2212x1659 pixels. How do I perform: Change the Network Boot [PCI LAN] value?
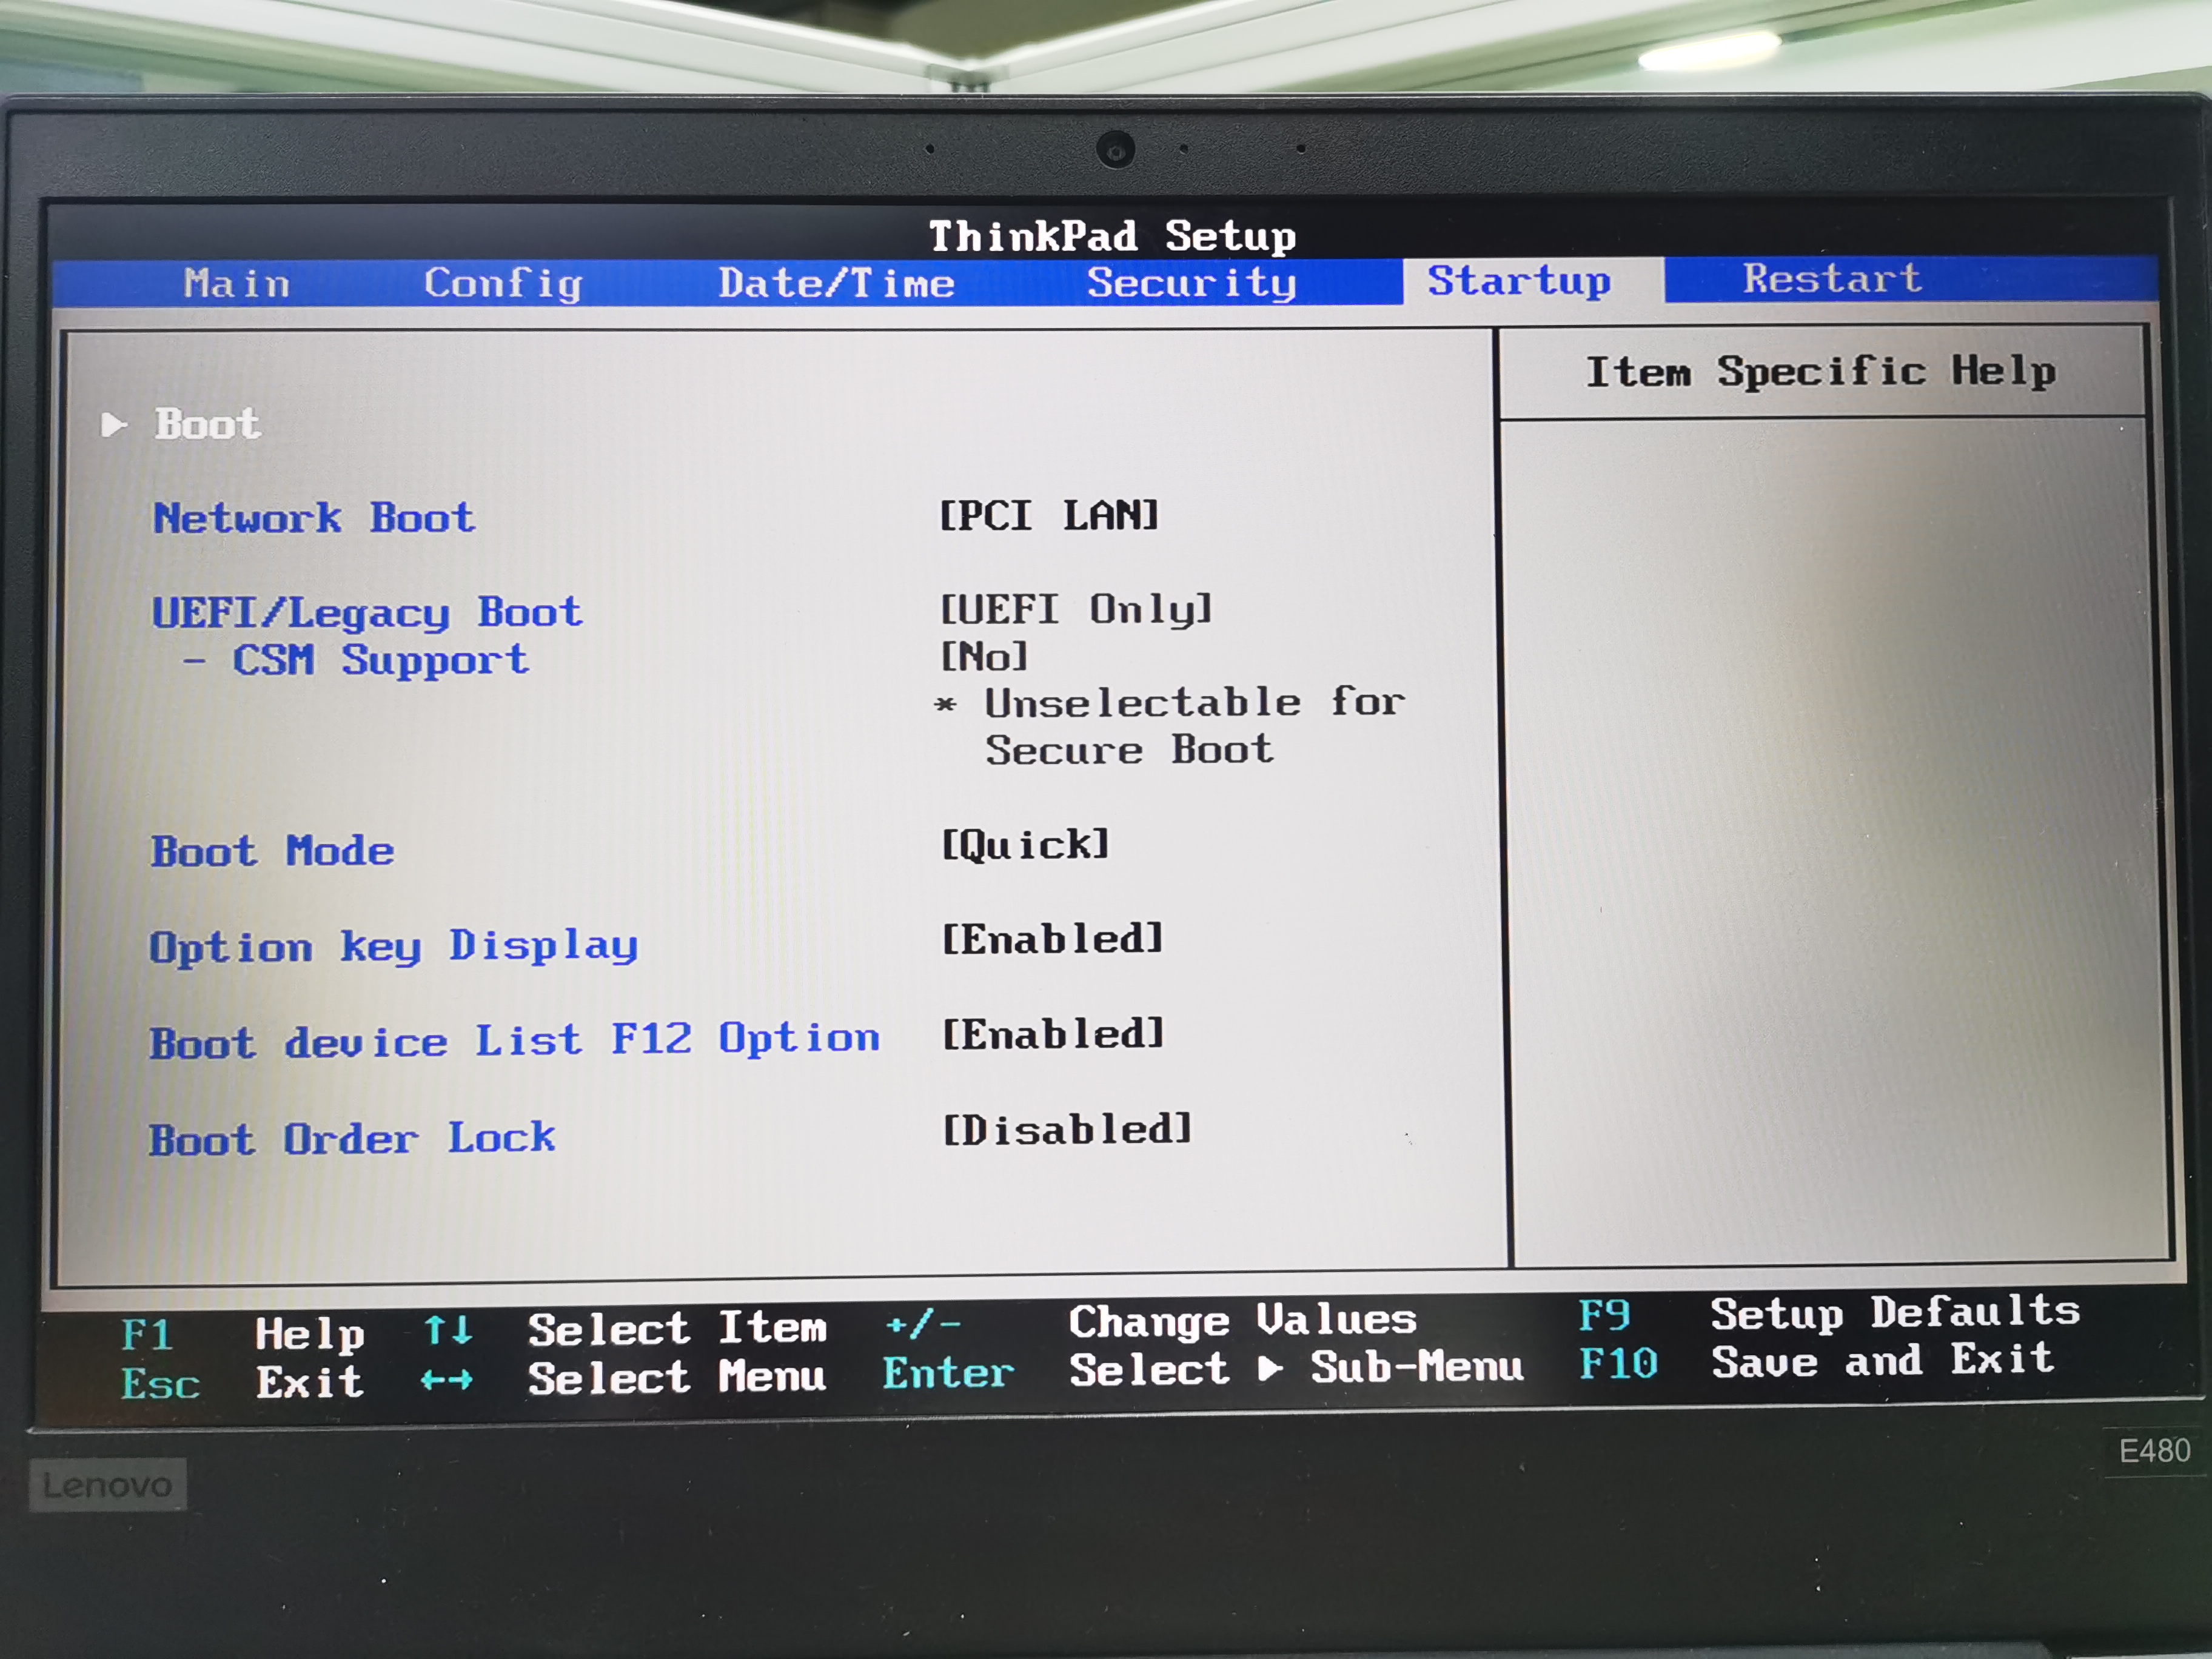point(1049,516)
